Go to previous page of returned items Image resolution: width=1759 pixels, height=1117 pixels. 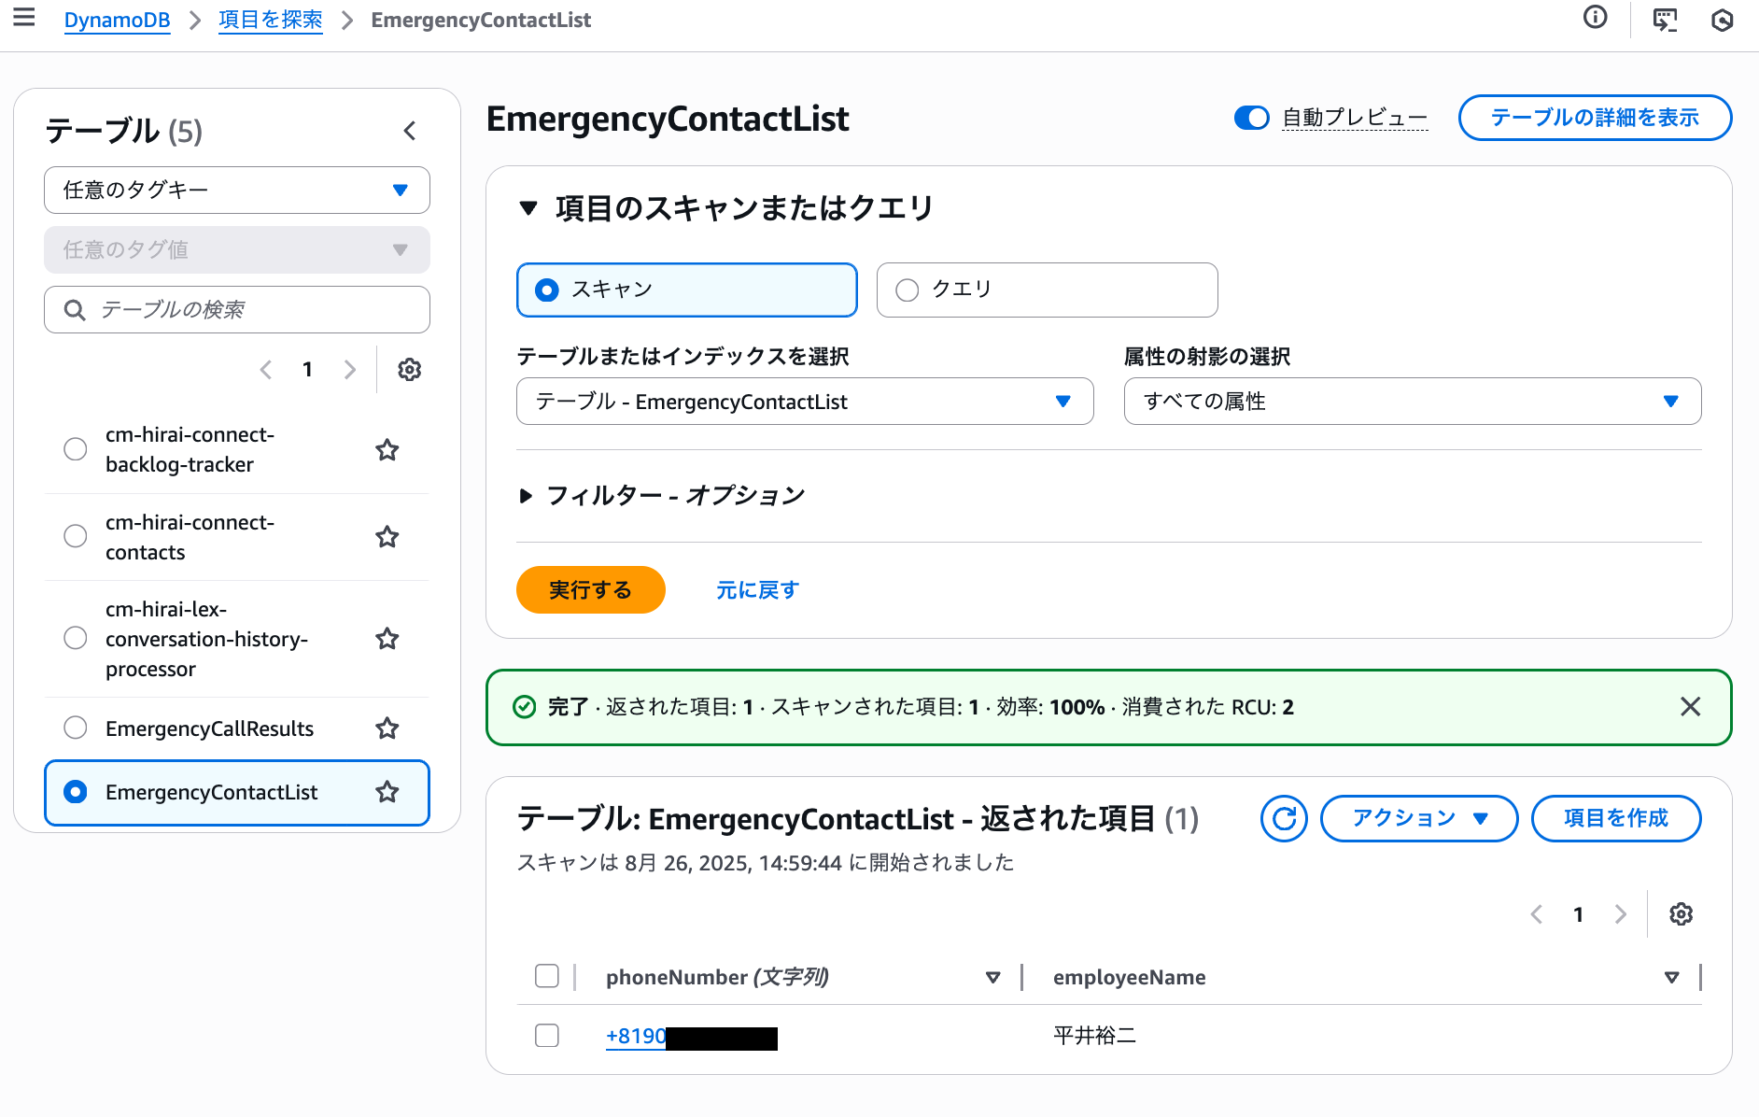[x=1537, y=914]
